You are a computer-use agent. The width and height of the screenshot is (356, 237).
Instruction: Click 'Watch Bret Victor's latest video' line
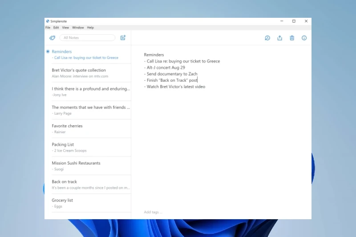point(174,86)
